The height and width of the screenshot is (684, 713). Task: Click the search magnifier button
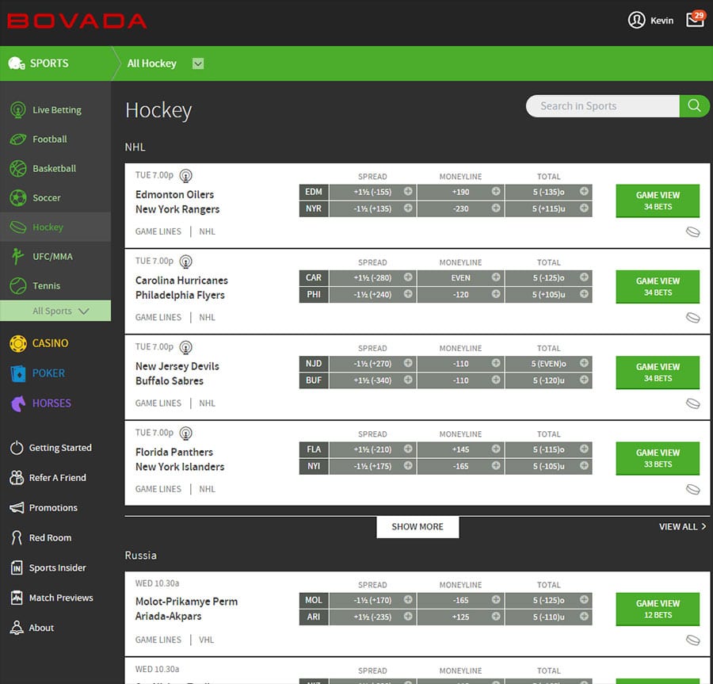(694, 106)
